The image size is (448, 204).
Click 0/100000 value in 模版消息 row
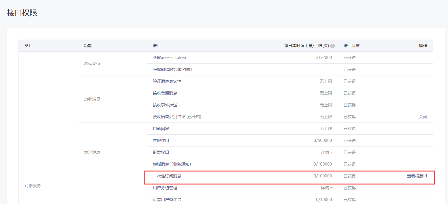(x=323, y=164)
